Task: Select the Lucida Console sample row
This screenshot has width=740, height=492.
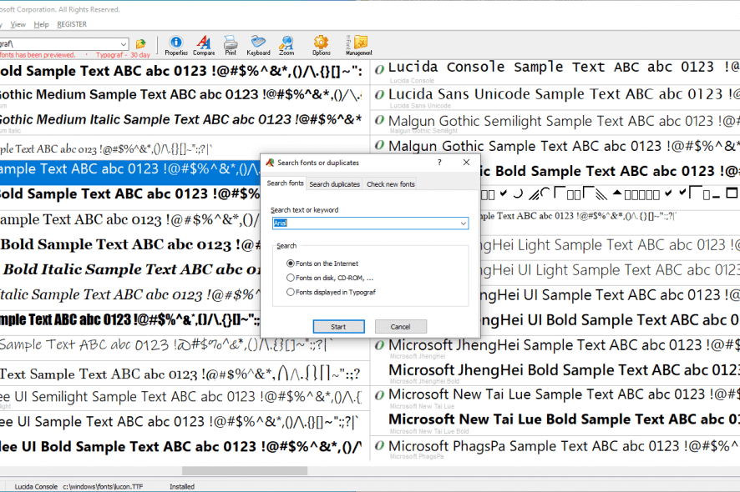Action: pyautogui.click(x=555, y=72)
